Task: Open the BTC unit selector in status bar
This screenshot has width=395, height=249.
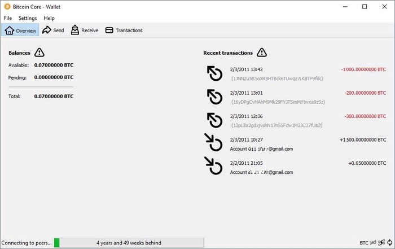Action: (x=363, y=243)
